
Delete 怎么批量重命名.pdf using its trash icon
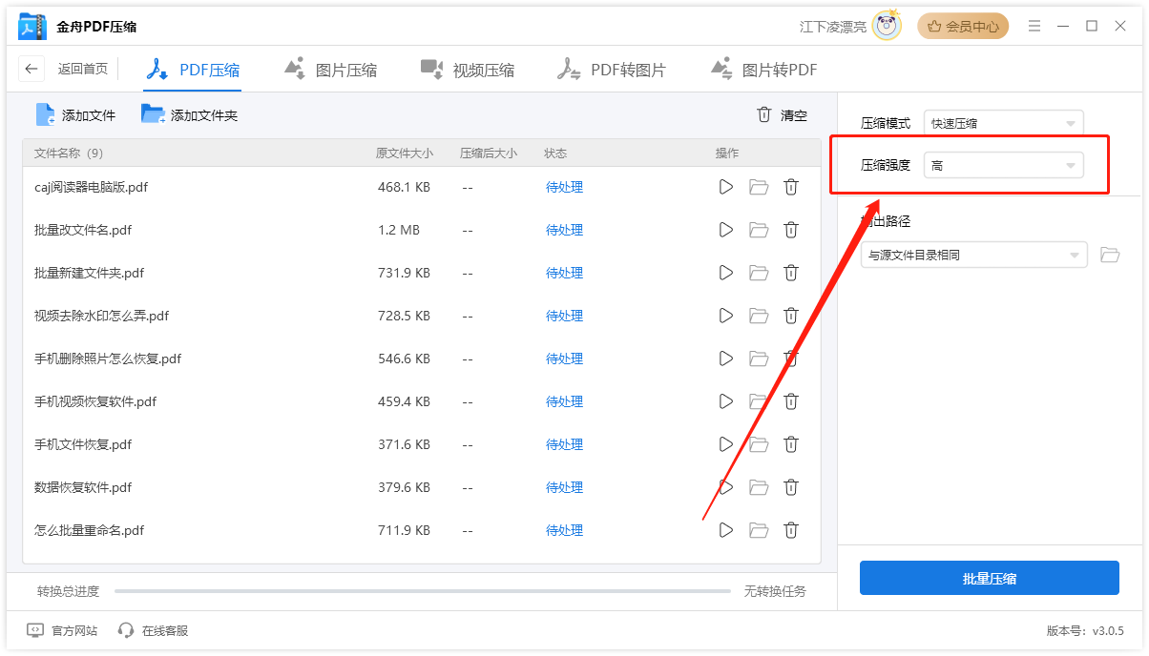pos(790,530)
